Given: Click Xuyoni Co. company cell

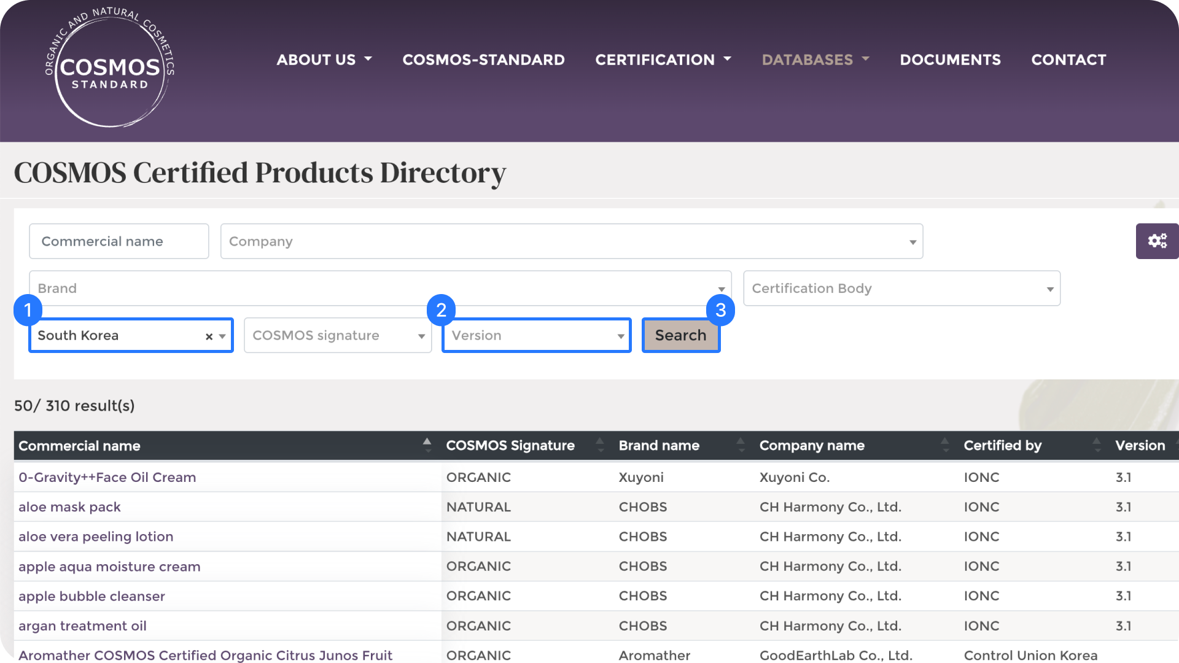Looking at the screenshot, I should click(795, 478).
